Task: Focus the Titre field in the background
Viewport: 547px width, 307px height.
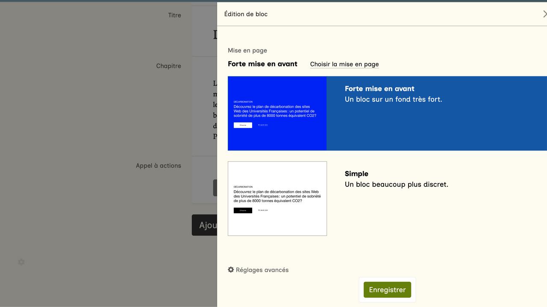Action: pos(204,34)
